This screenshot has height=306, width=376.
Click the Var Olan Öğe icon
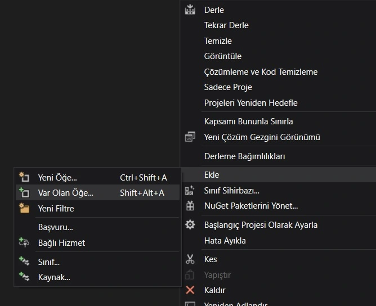(x=24, y=193)
